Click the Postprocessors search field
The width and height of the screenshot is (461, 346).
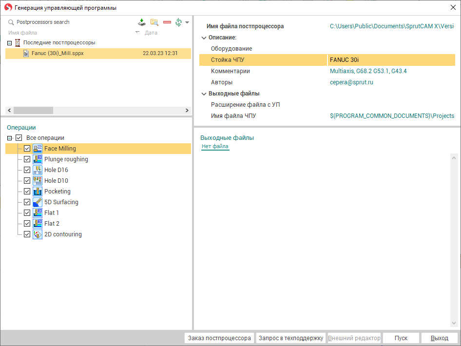[x=68, y=22]
